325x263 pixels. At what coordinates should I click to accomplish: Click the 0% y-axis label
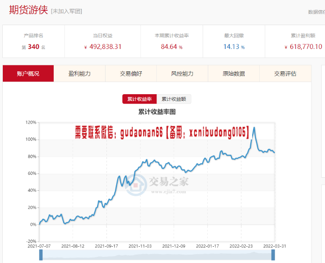33,224
